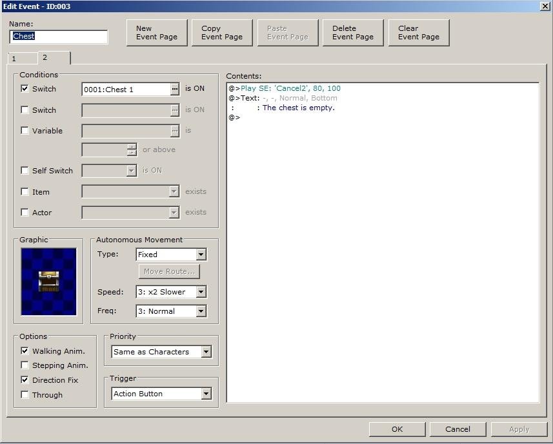Close the Edit Event dialog
Viewport: 553px width, 444px height.
[545, 6]
